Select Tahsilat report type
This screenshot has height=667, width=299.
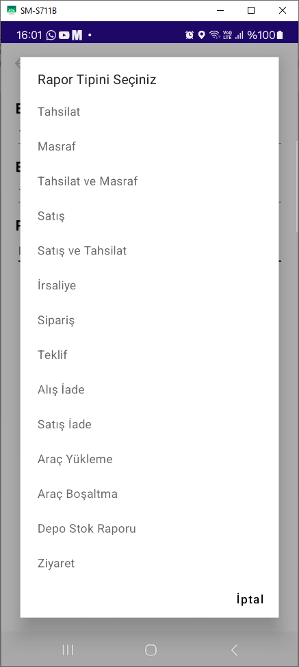pyautogui.click(x=149, y=112)
